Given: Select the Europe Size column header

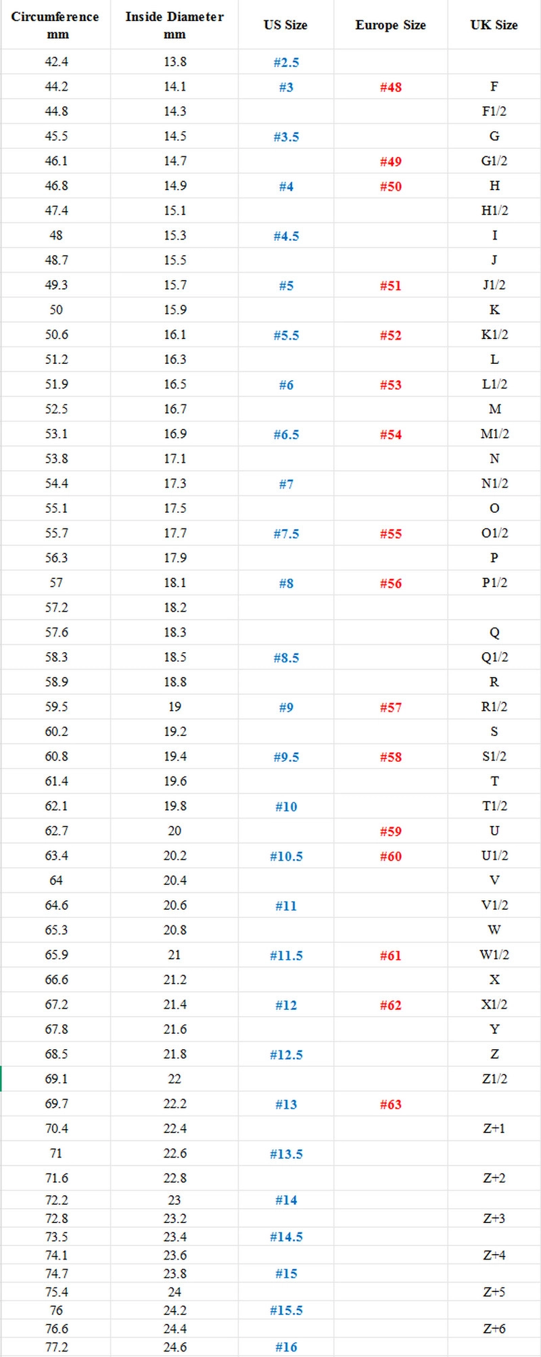Looking at the screenshot, I should tap(390, 25).
